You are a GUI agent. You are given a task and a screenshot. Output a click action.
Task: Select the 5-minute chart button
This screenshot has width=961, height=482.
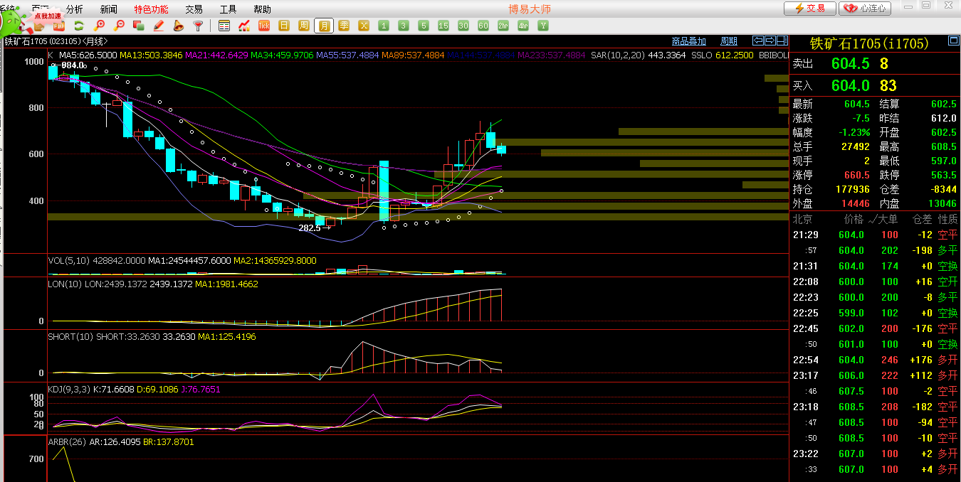click(424, 26)
